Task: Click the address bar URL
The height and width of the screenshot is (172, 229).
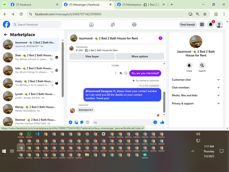Action: point(68,14)
